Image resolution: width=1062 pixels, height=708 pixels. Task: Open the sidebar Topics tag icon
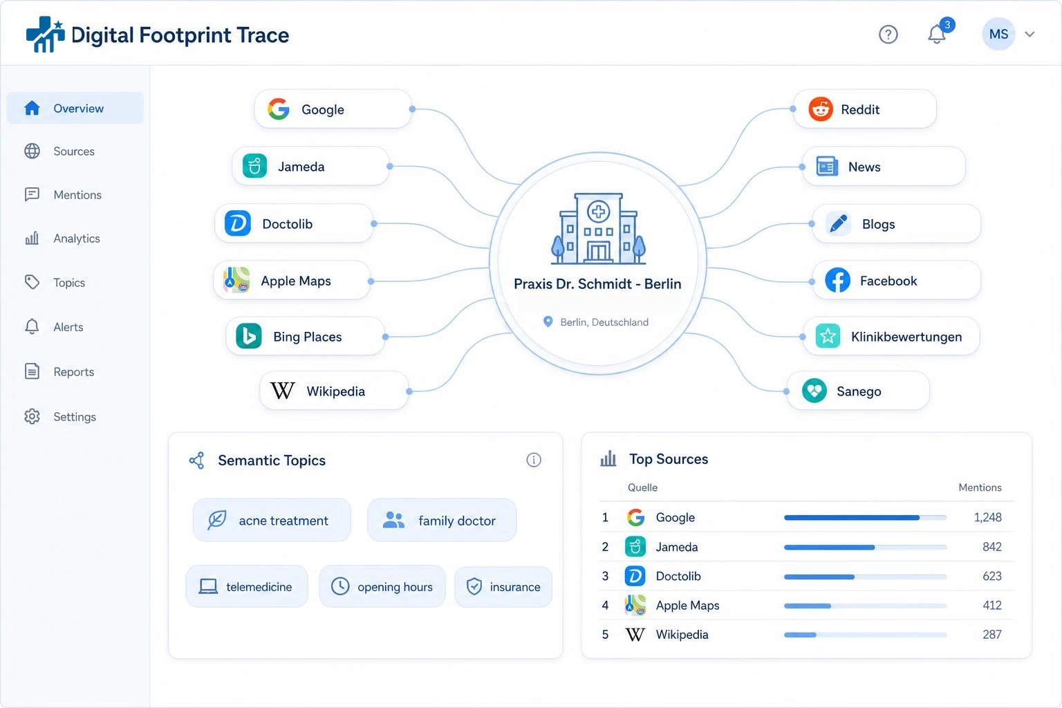[32, 282]
